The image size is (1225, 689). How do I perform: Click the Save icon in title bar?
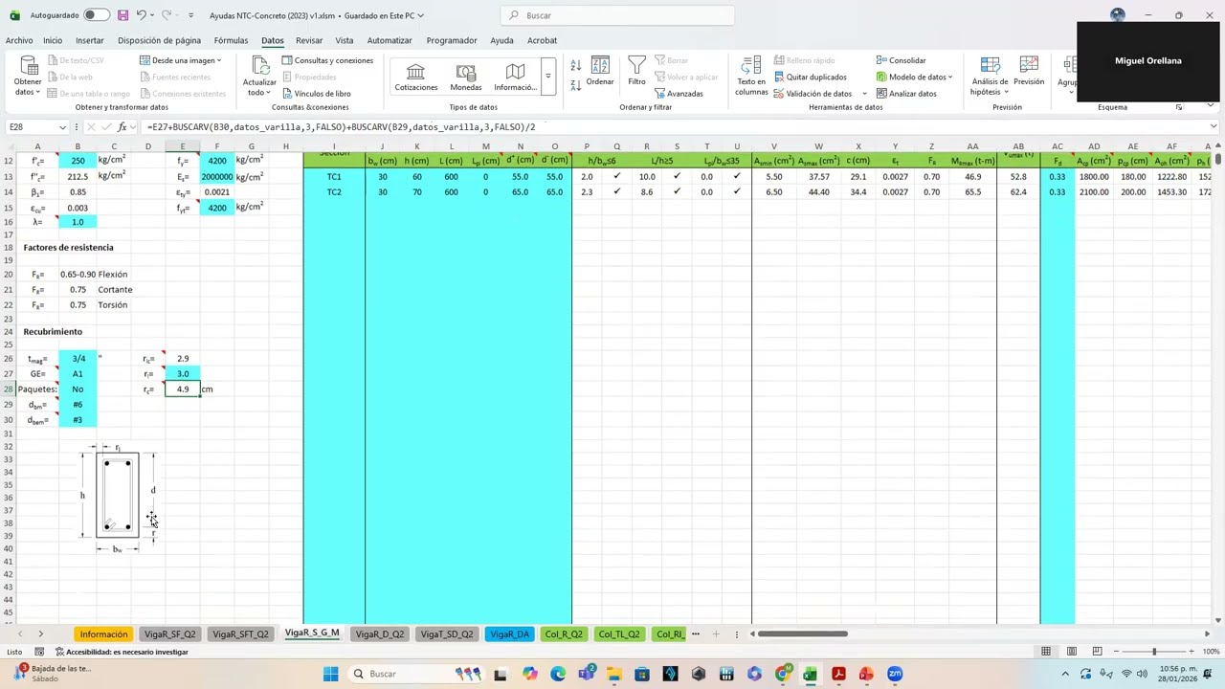pos(122,15)
